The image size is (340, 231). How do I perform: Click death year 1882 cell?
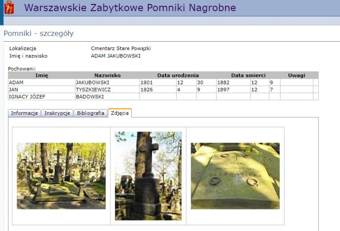pyautogui.click(x=234, y=83)
